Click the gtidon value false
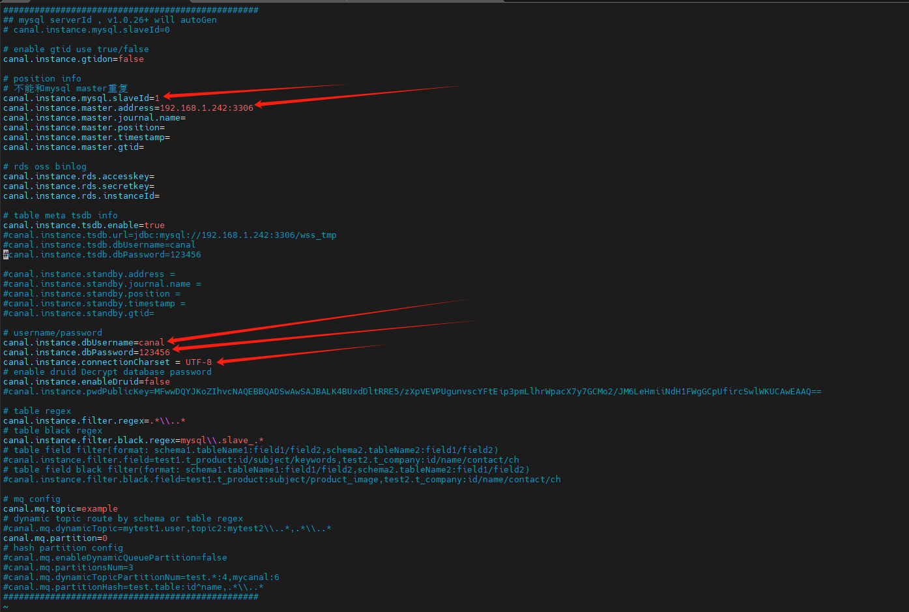The width and height of the screenshot is (909, 612). click(x=131, y=59)
